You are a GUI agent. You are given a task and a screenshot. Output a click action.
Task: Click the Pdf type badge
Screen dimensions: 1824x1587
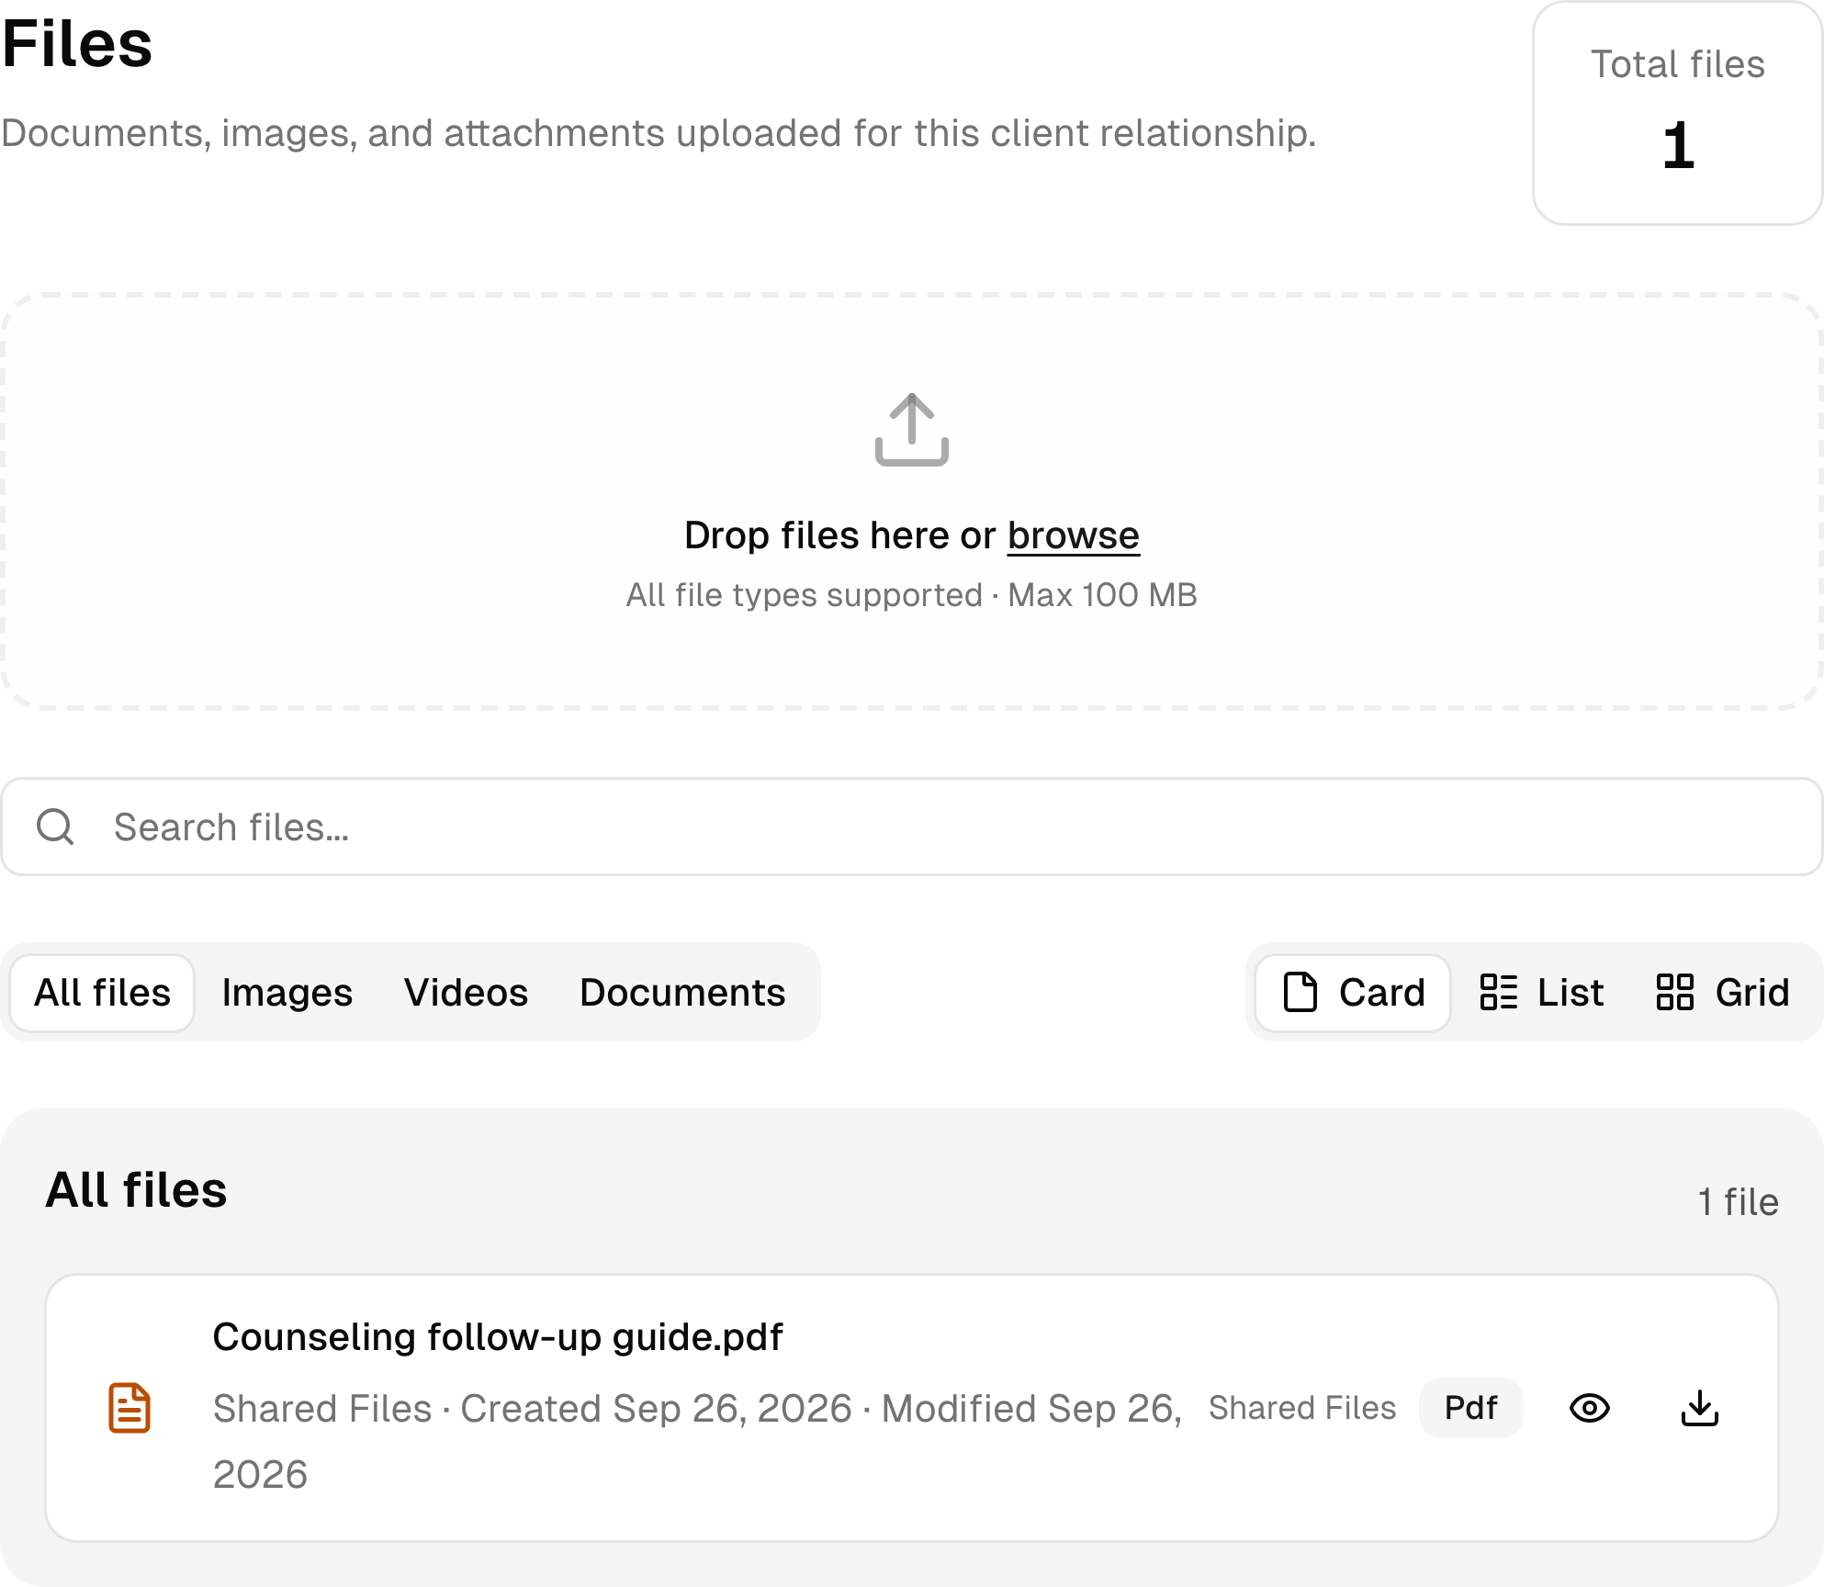[x=1470, y=1408]
